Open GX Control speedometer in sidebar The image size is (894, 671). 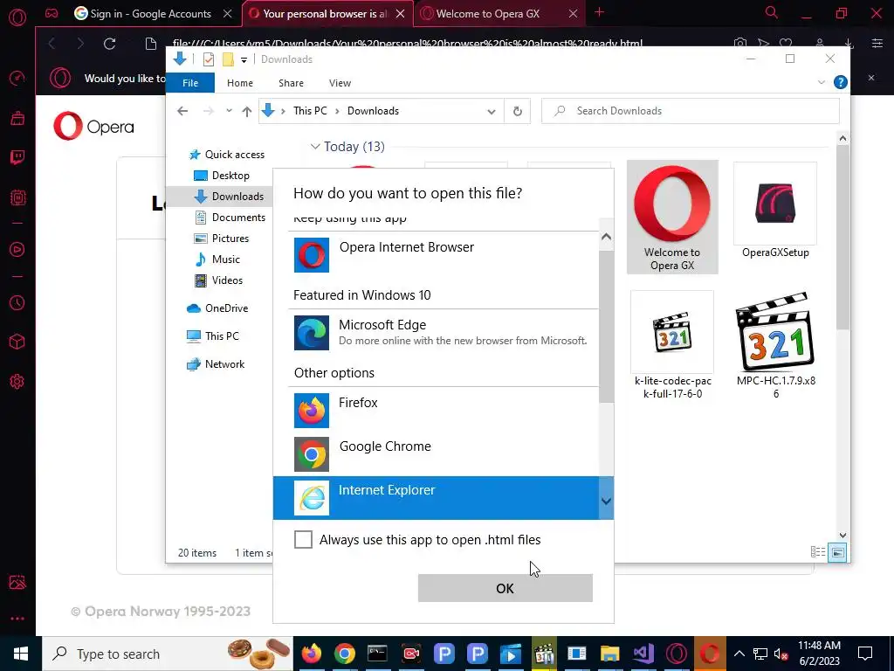[17, 78]
